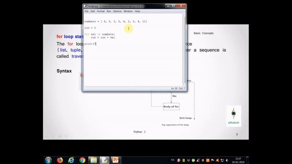292x164 pixels.
Task: Click the 'Body of for' flowchart box
Action: point(171,107)
